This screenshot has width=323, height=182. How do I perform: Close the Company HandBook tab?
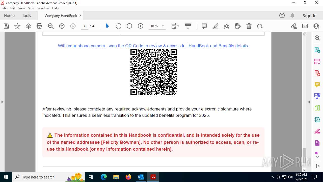(80, 16)
